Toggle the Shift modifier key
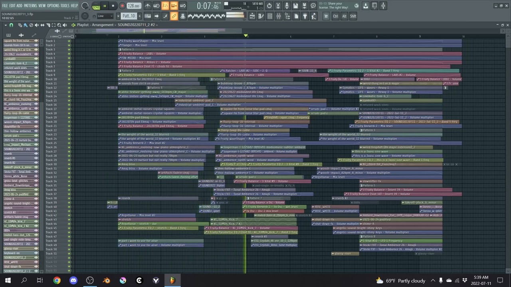 (x=353, y=16)
